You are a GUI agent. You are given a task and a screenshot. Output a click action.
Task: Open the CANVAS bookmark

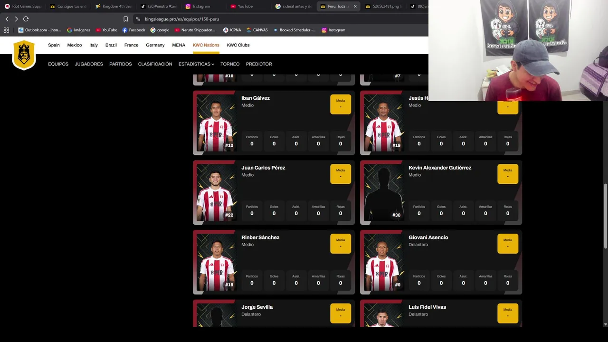click(x=257, y=30)
